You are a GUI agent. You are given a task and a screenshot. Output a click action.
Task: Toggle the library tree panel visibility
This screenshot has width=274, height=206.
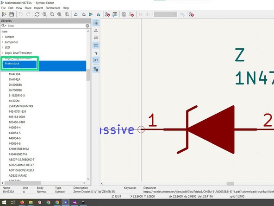pyautogui.click(x=96, y=70)
